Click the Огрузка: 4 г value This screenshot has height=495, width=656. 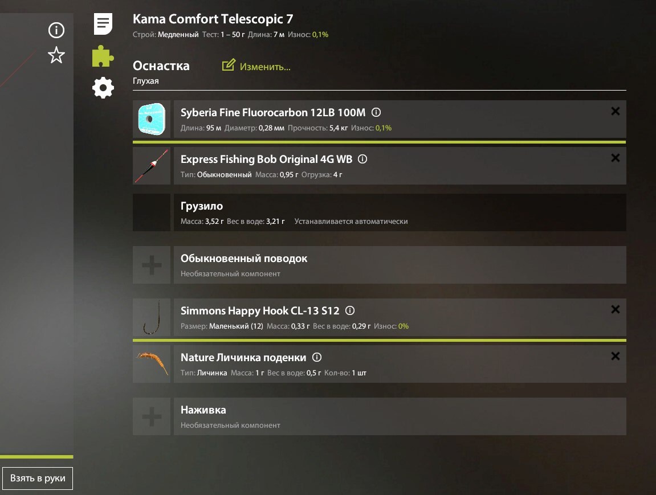321,175
